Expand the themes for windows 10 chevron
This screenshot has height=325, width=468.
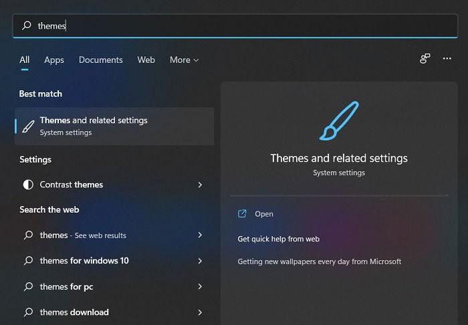click(x=200, y=261)
